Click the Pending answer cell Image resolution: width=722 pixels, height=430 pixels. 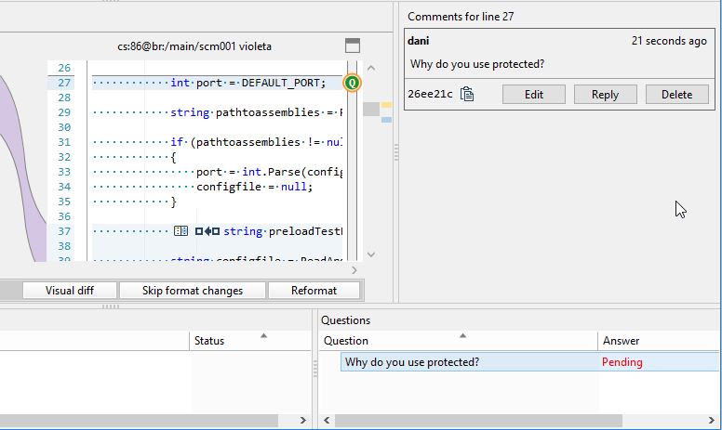coord(622,362)
